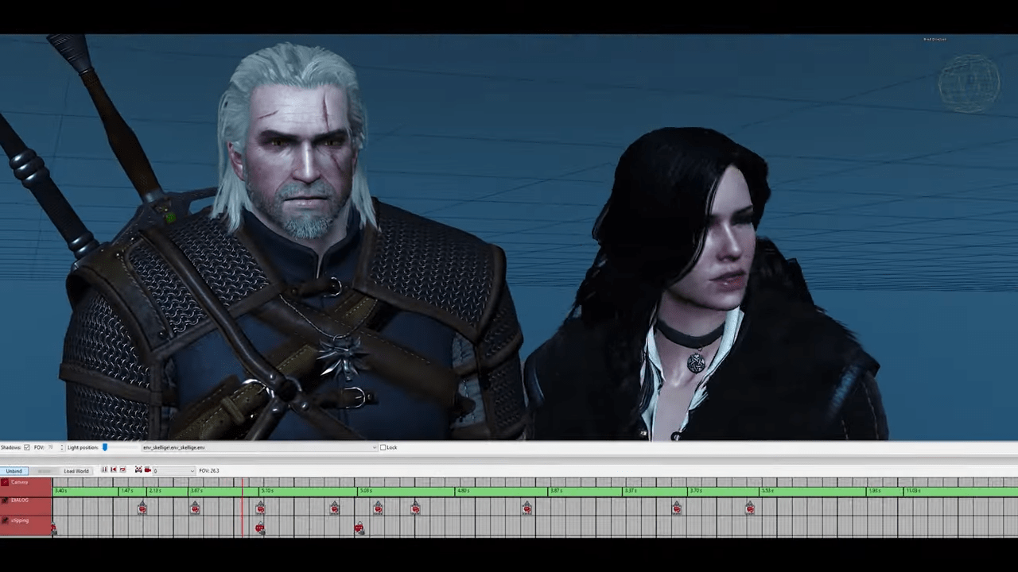
Task: Toggle the Camera track checkbox icon
Action: (5, 482)
